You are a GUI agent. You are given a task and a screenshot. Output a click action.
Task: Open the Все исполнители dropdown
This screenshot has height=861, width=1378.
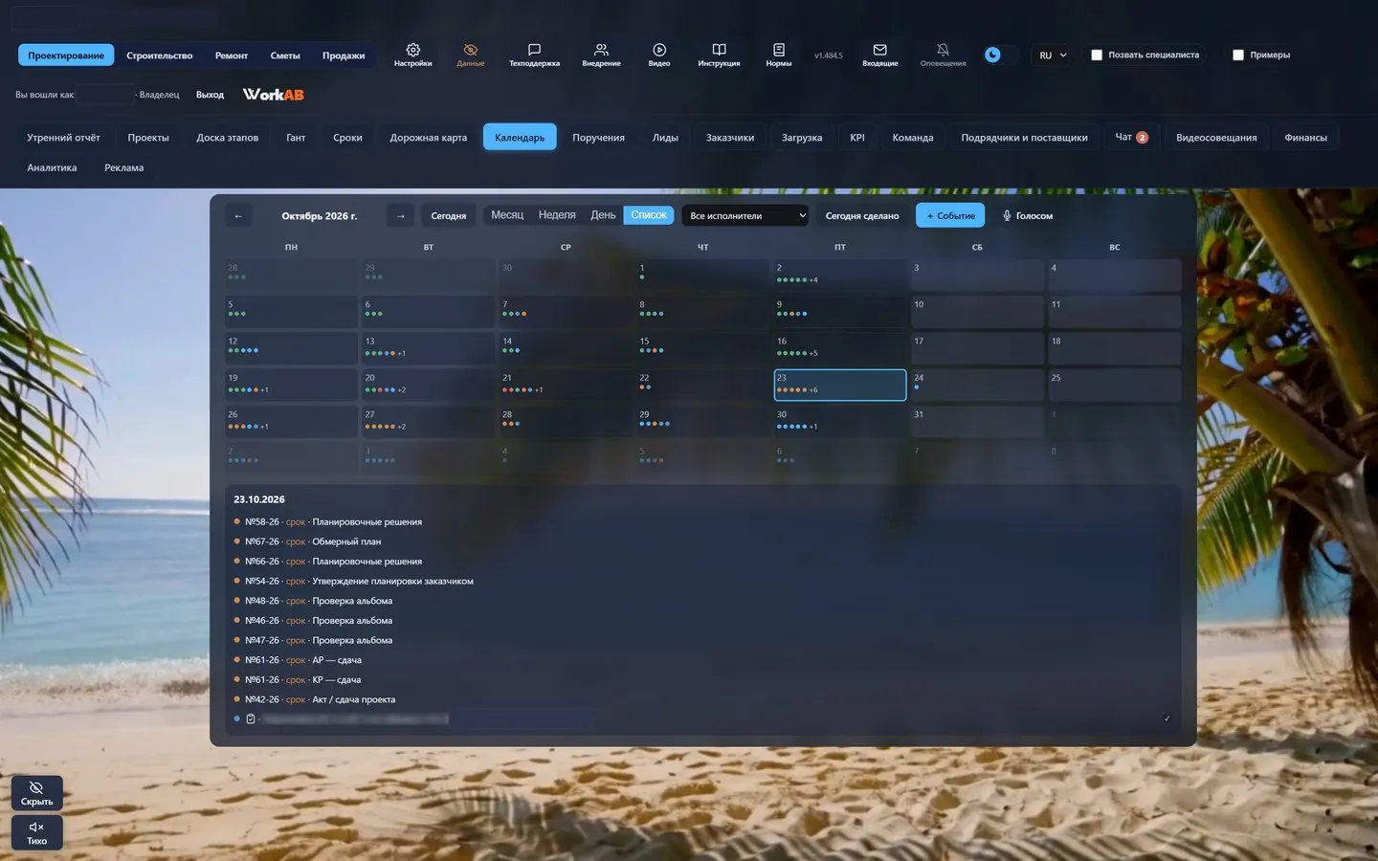click(x=745, y=216)
